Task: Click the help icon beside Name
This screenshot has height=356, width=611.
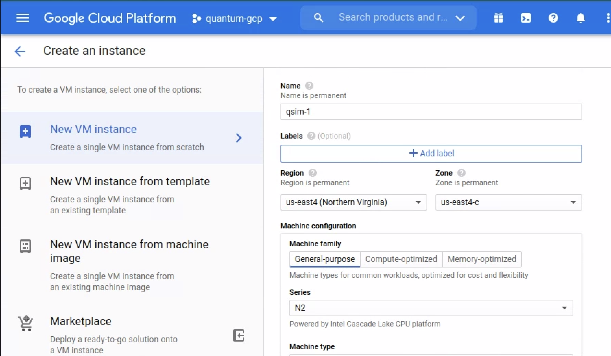Action: tap(309, 86)
